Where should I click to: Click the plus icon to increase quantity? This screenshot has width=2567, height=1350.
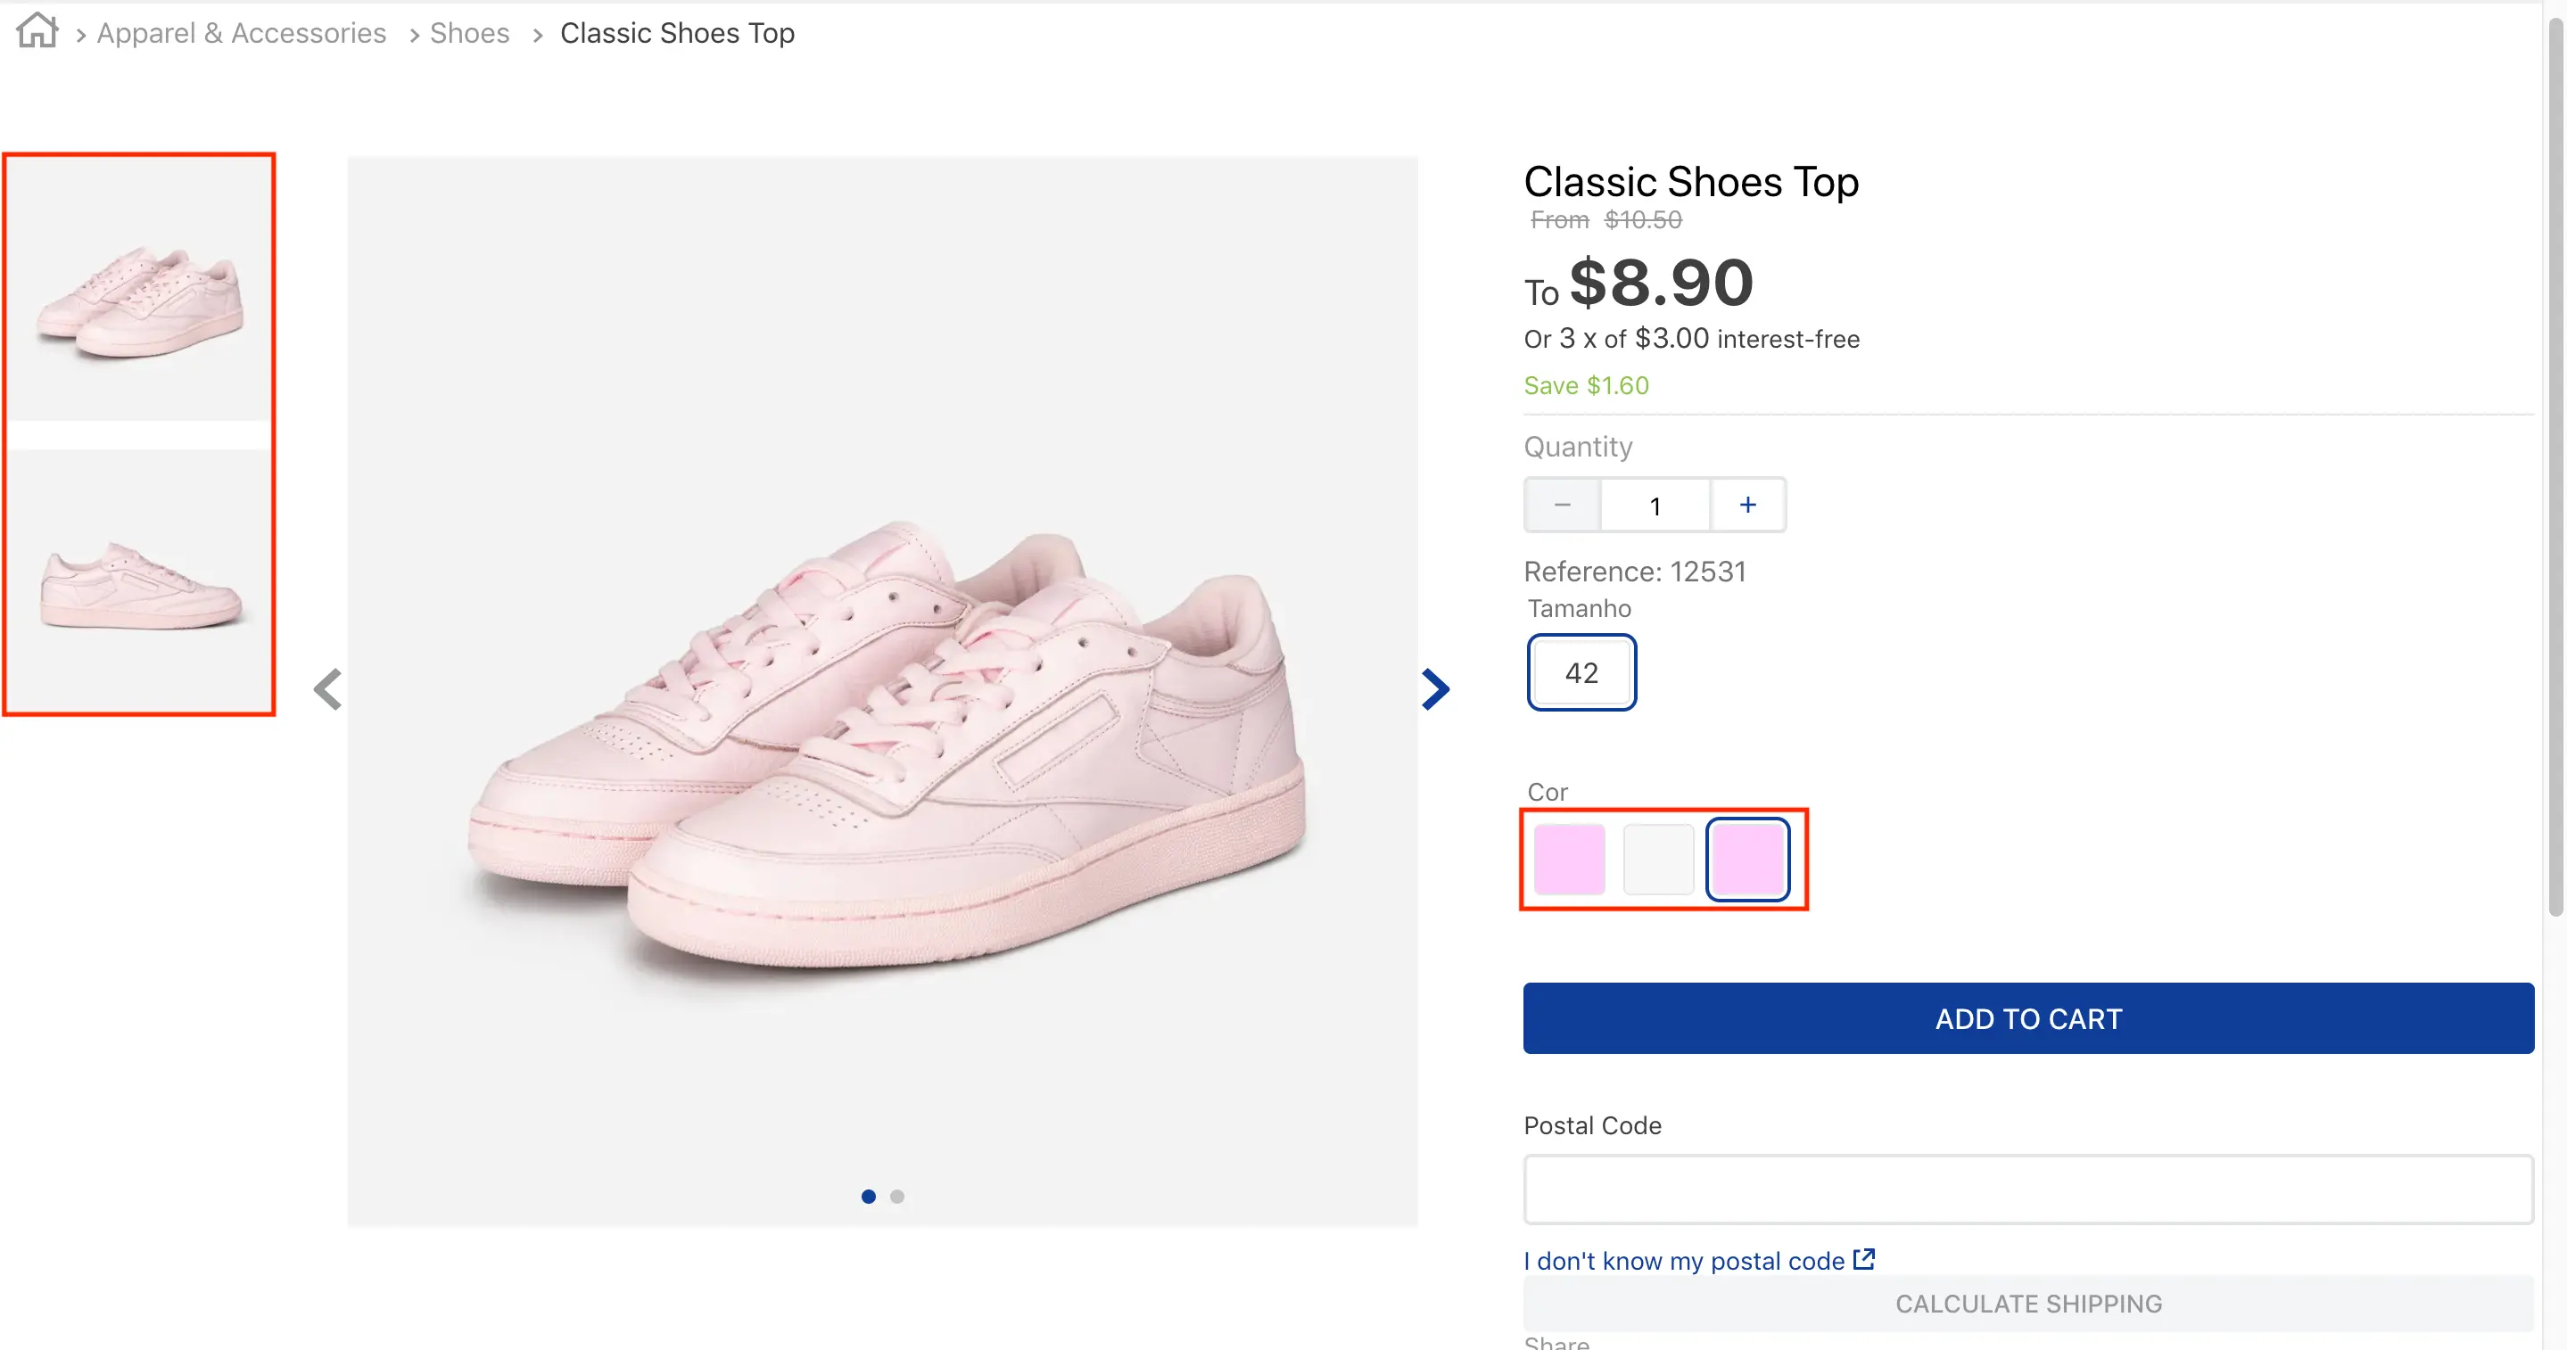point(1747,505)
